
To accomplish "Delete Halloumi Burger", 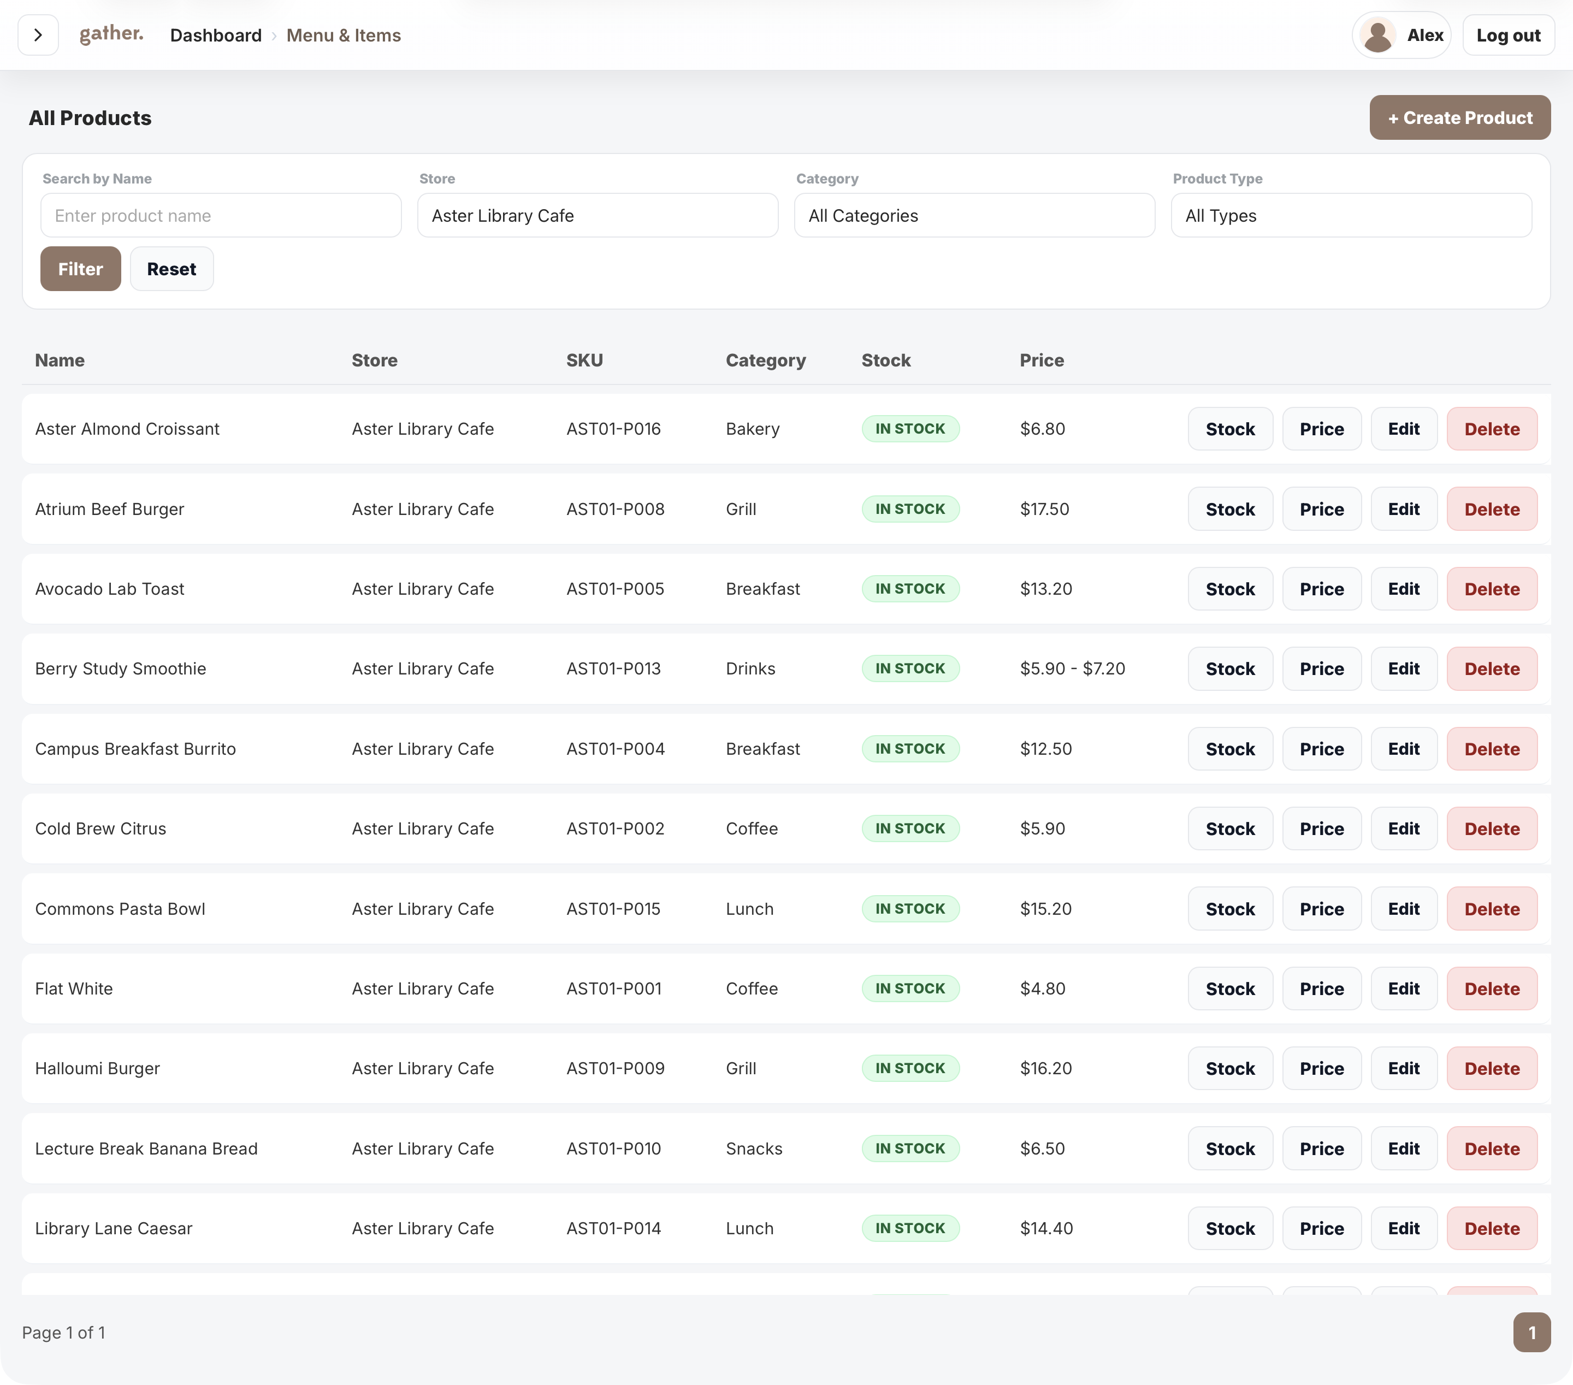I will click(1492, 1069).
